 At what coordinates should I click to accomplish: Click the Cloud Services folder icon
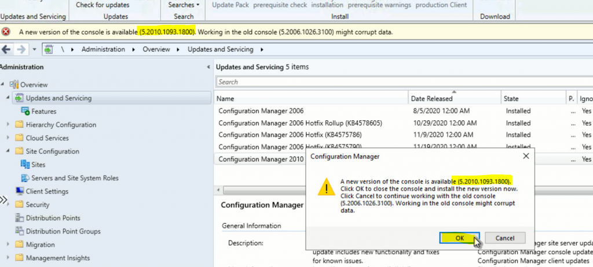click(x=19, y=138)
